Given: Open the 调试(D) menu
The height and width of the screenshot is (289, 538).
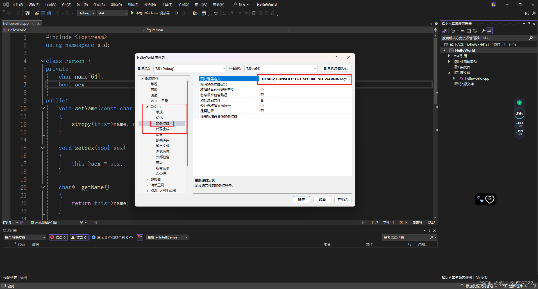Looking at the screenshot, I should pyautogui.click(x=116, y=4).
